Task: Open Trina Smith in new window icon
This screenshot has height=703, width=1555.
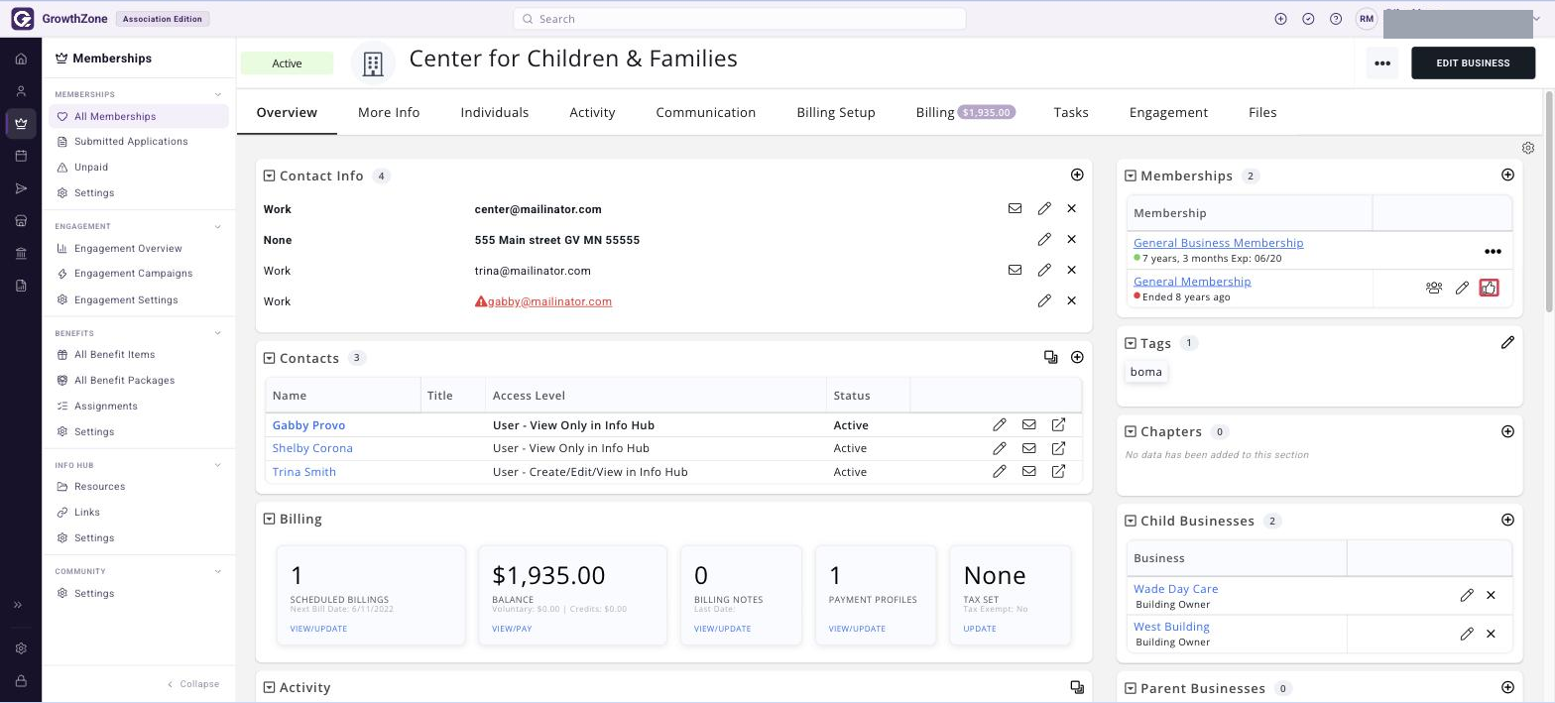Action: coord(1058,472)
